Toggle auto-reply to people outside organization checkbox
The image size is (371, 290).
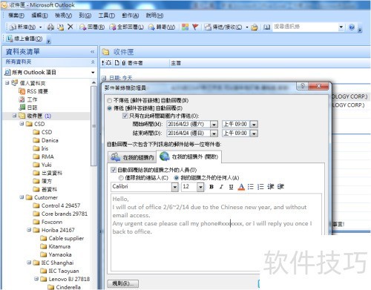click(114, 170)
